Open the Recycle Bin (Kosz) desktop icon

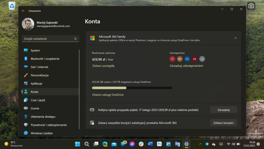click(x=12, y=8)
